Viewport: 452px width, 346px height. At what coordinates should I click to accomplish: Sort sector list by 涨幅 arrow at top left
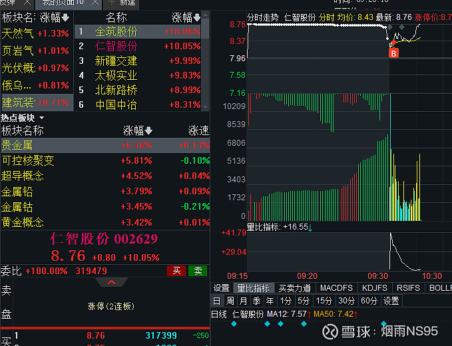65,17
